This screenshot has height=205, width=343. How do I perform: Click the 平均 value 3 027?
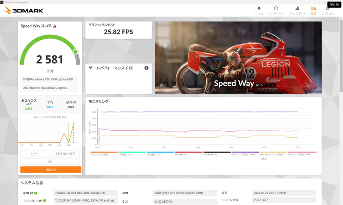(49, 107)
